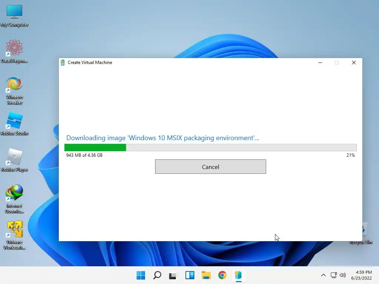Launch Internet Download Manager shortcut

[14, 199]
